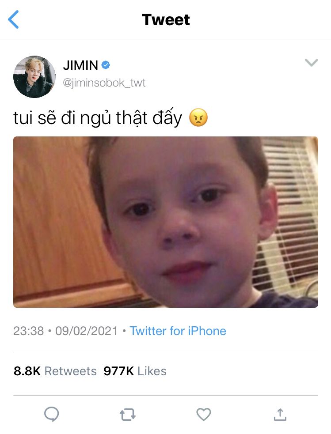Like the tweet with the heart icon

coord(204,414)
